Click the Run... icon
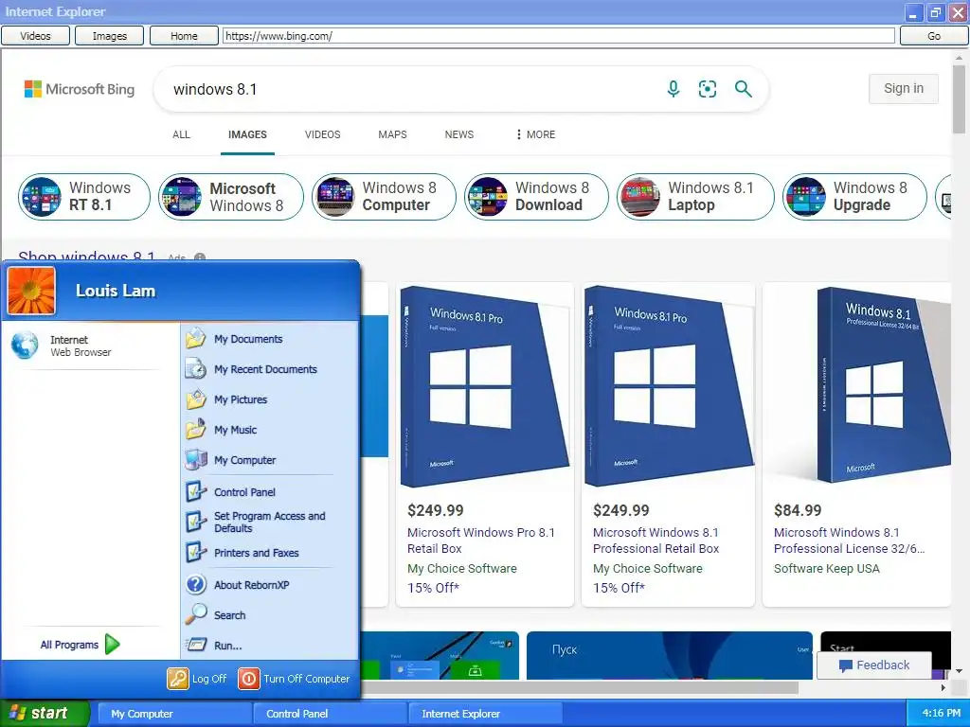Screen dimensions: 970x727 pos(196,646)
